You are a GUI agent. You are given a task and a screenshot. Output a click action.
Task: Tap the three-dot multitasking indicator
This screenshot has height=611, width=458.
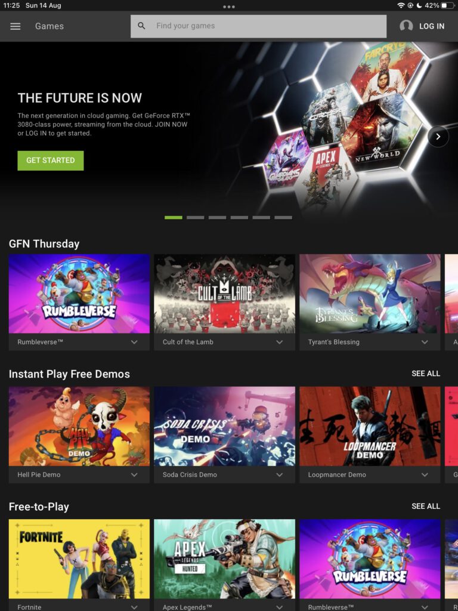pyautogui.click(x=229, y=7)
